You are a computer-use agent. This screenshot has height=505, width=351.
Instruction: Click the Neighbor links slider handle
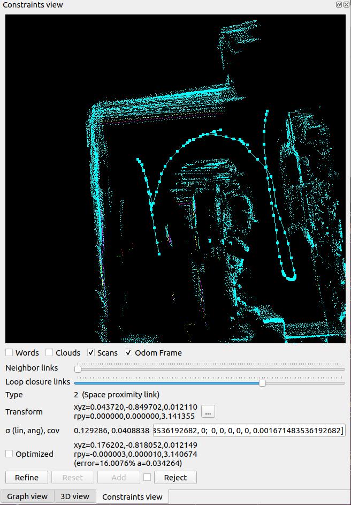(x=78, y=368)
